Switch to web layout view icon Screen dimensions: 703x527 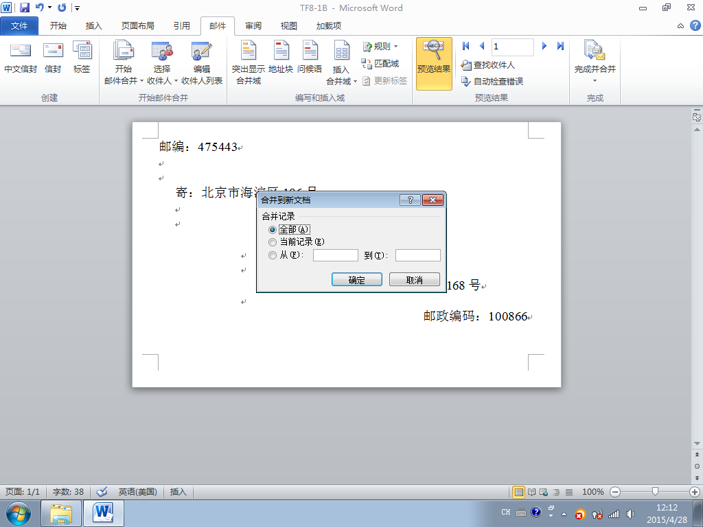coord(544,492)
